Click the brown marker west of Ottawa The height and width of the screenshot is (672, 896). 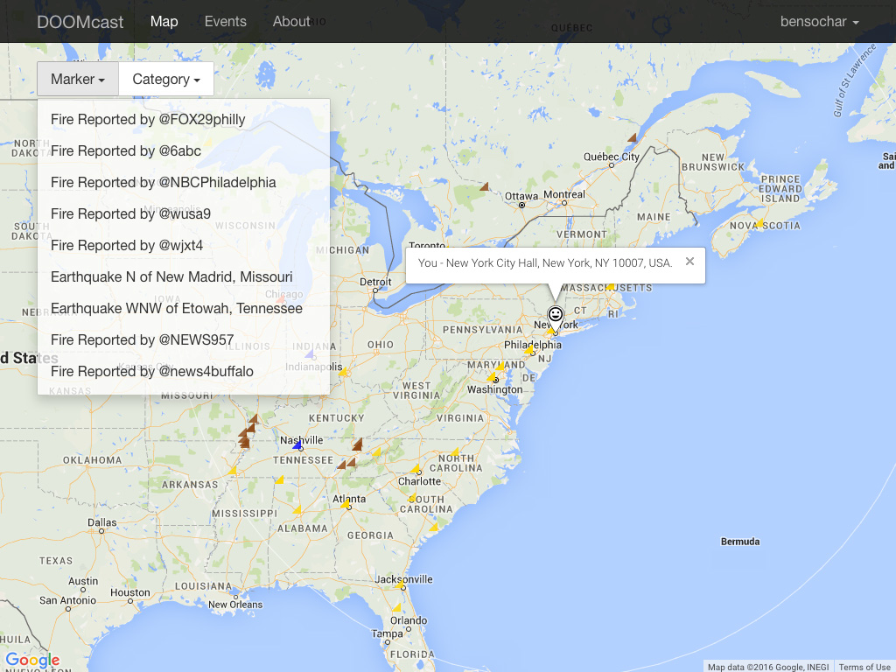click(x=484, y=186)
